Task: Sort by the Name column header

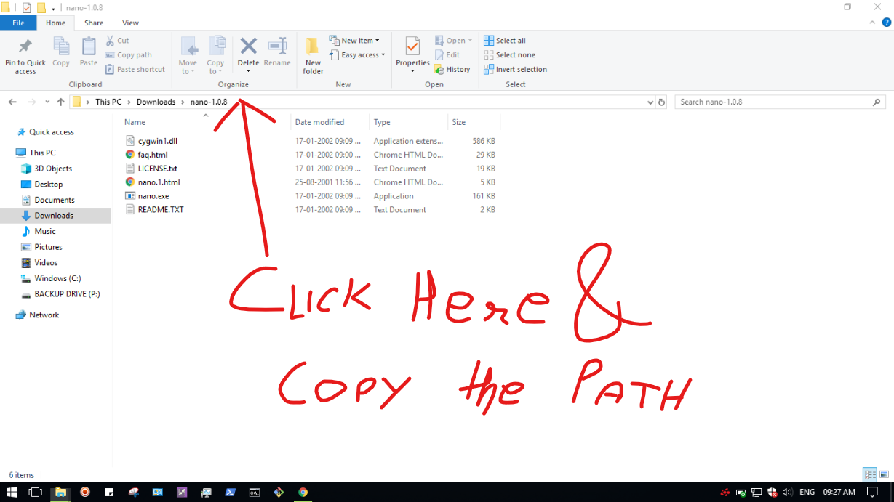Action: click(x=205, y=122)
